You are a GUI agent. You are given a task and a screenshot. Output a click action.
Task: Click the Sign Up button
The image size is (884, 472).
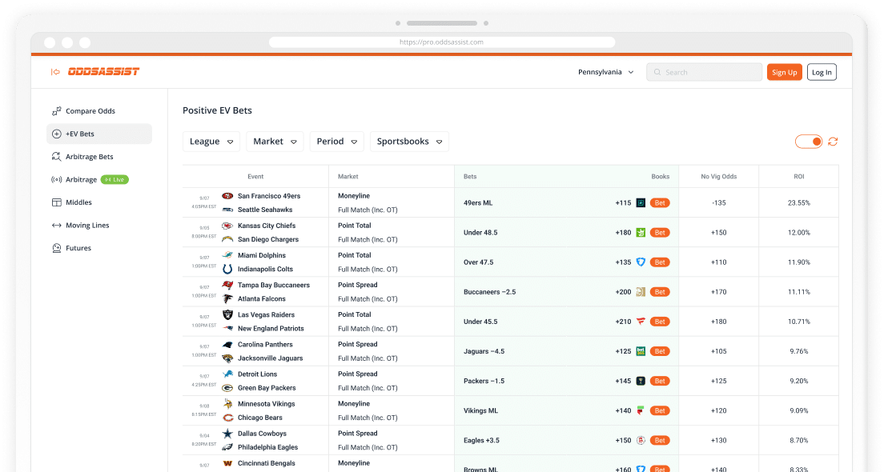(784, 71)
